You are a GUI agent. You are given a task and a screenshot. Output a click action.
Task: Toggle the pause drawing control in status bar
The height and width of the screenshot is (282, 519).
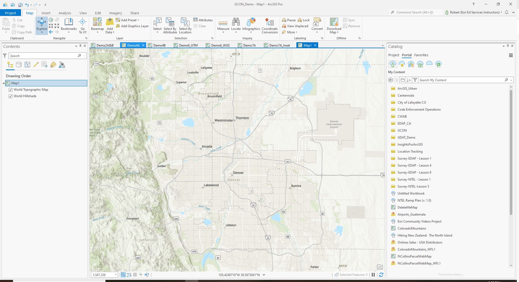tap(373, 275)
